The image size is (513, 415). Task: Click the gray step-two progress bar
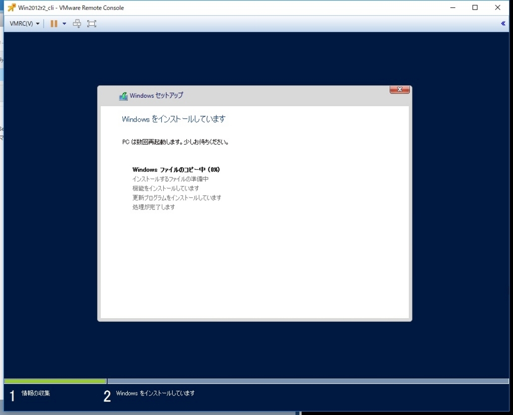click(x=308, y=381)
